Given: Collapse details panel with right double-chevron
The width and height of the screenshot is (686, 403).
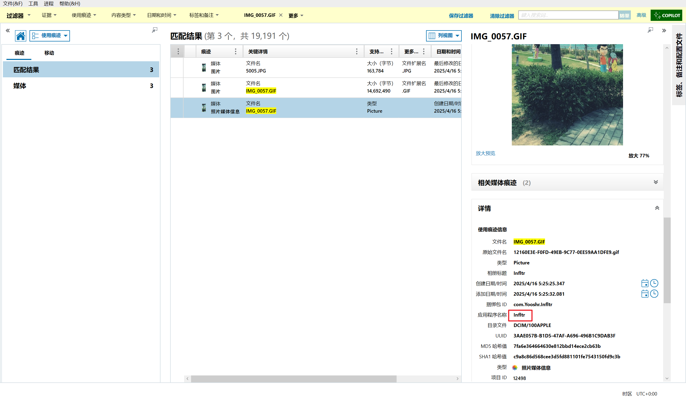Looking at the screenshot, I should [664, 31].
